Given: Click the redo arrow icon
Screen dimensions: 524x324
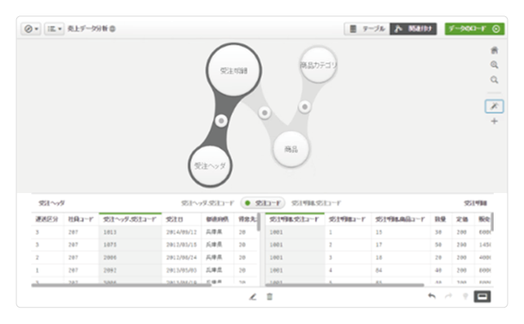Looking at the screenshot, I should coord(449,296).
